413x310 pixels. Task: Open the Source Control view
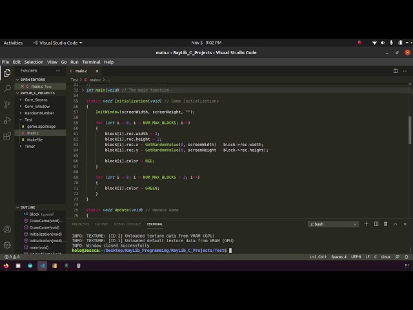[7, 104]
